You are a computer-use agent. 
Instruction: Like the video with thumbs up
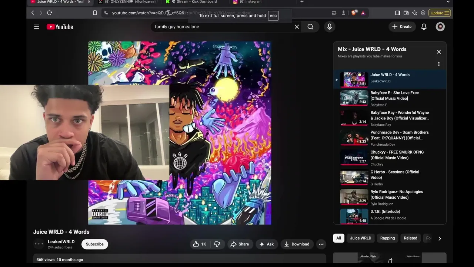tap(200, 244)
